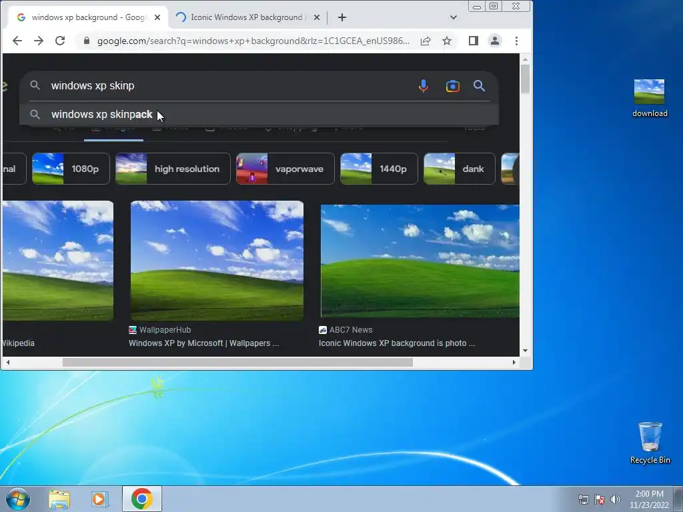
Task: Select the Recycle Bin desktop icon
Action: [x=650, y=443]
